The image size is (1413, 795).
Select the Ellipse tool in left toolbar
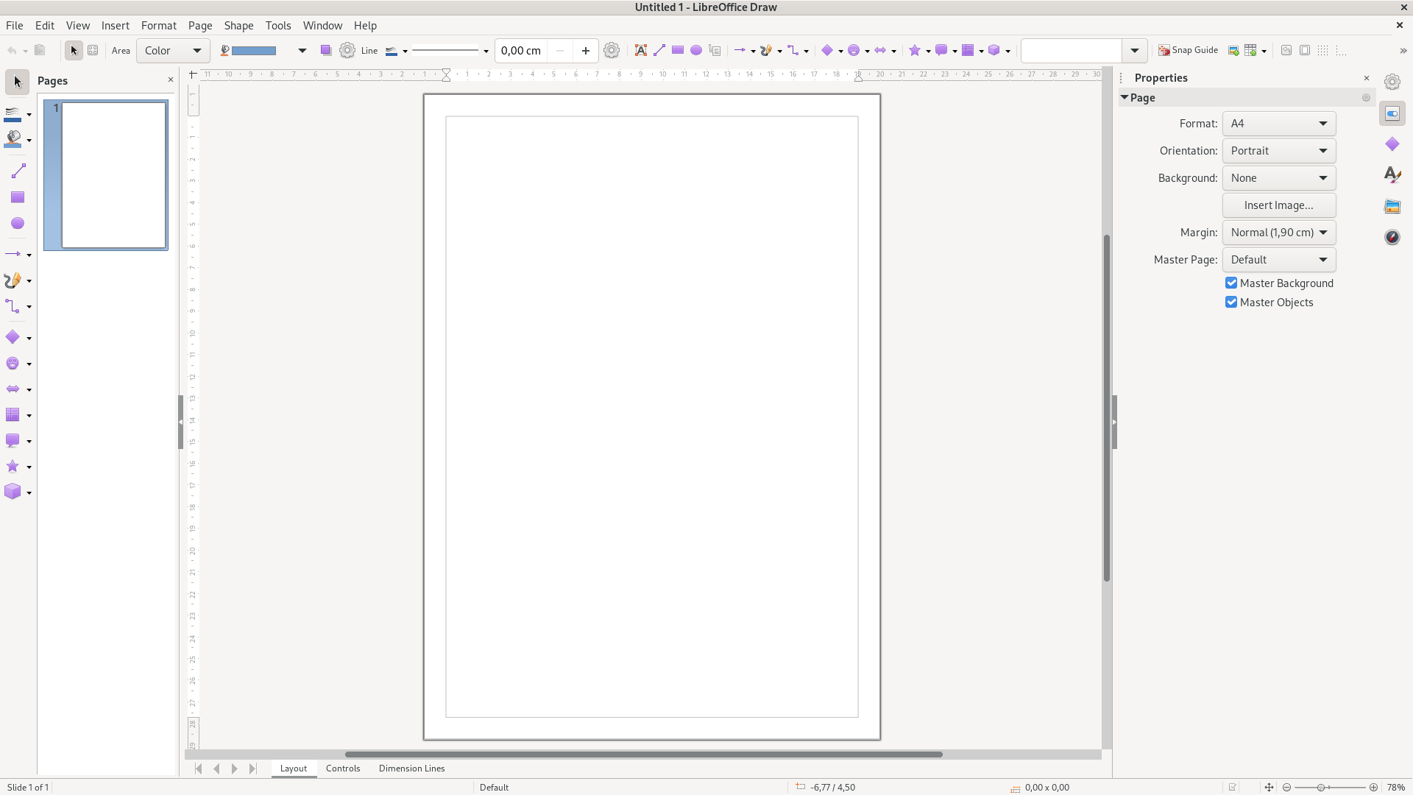(x=18, y=223)
